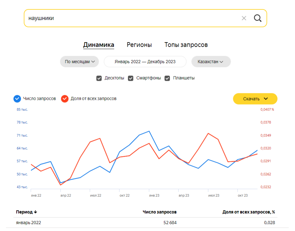Switch to the Регионы tab
Viewport: 295px width, 231px height.
pos(139,45)
